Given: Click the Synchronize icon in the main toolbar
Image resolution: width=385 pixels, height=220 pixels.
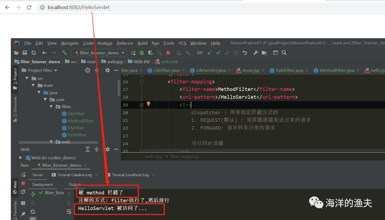Looking at the screenshot, I should 34,53.
